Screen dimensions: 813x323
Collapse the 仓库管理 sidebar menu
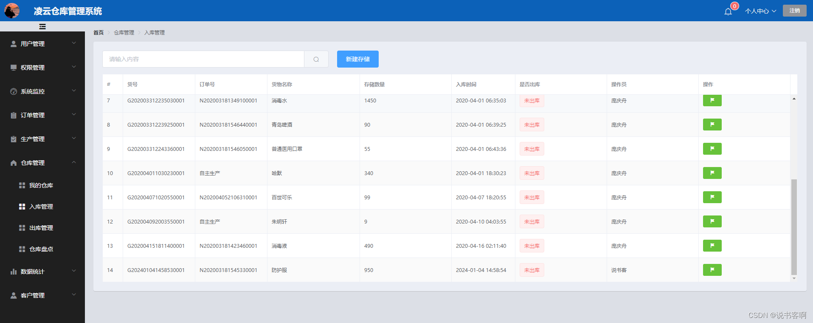coord(42,162)
